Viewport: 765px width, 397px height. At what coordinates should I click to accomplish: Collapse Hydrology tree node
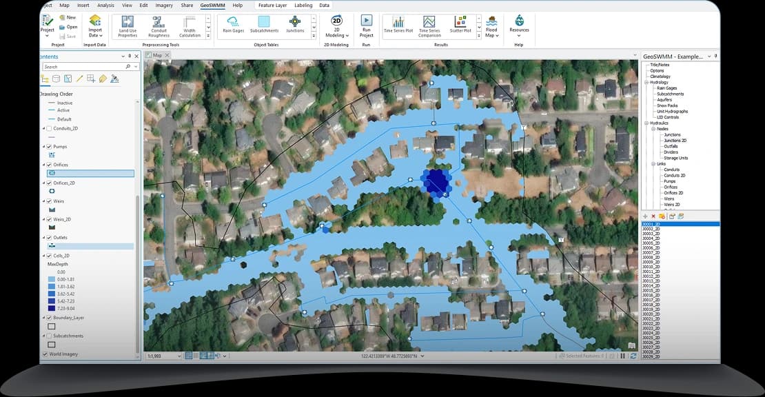[646, 83]
